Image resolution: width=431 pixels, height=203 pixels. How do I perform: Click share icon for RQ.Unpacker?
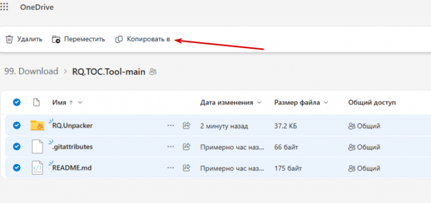tap(187, 126)
